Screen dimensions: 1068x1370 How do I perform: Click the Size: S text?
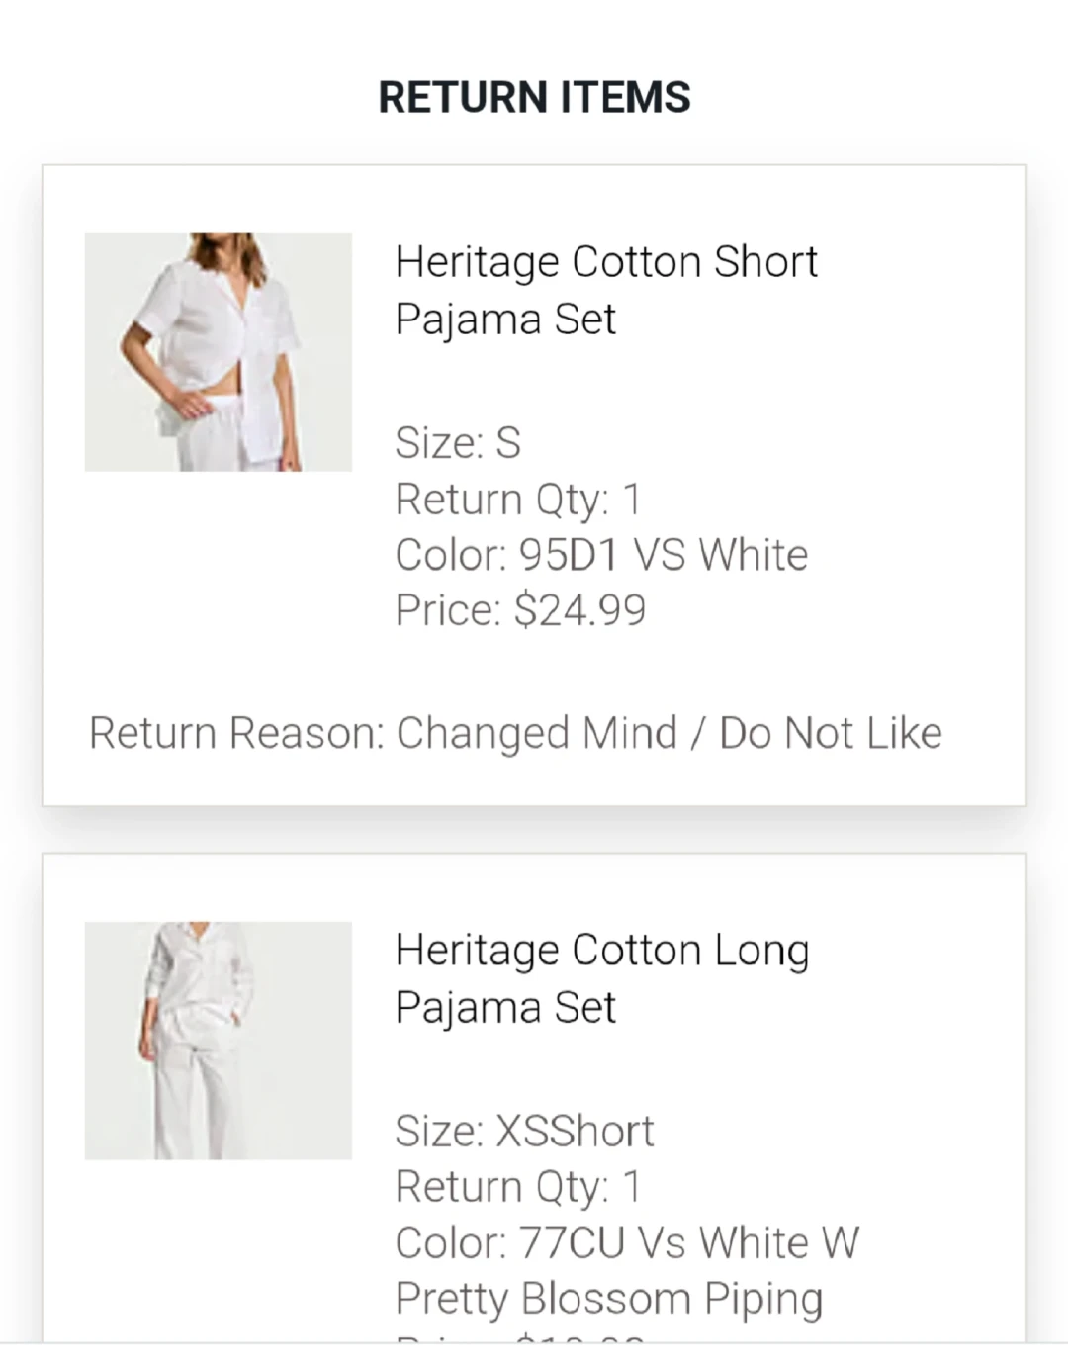click(458, 442)
